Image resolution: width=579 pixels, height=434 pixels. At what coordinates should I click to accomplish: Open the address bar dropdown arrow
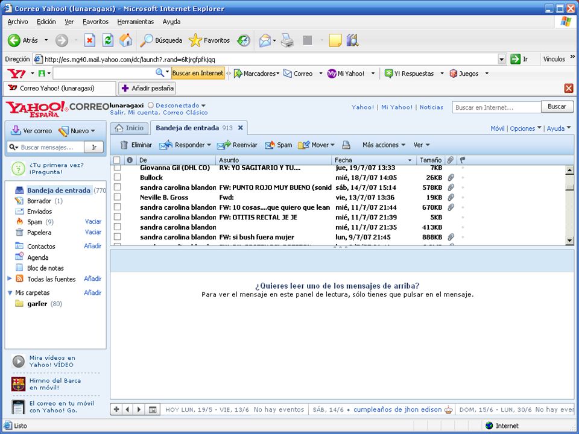tap(501, 59)
